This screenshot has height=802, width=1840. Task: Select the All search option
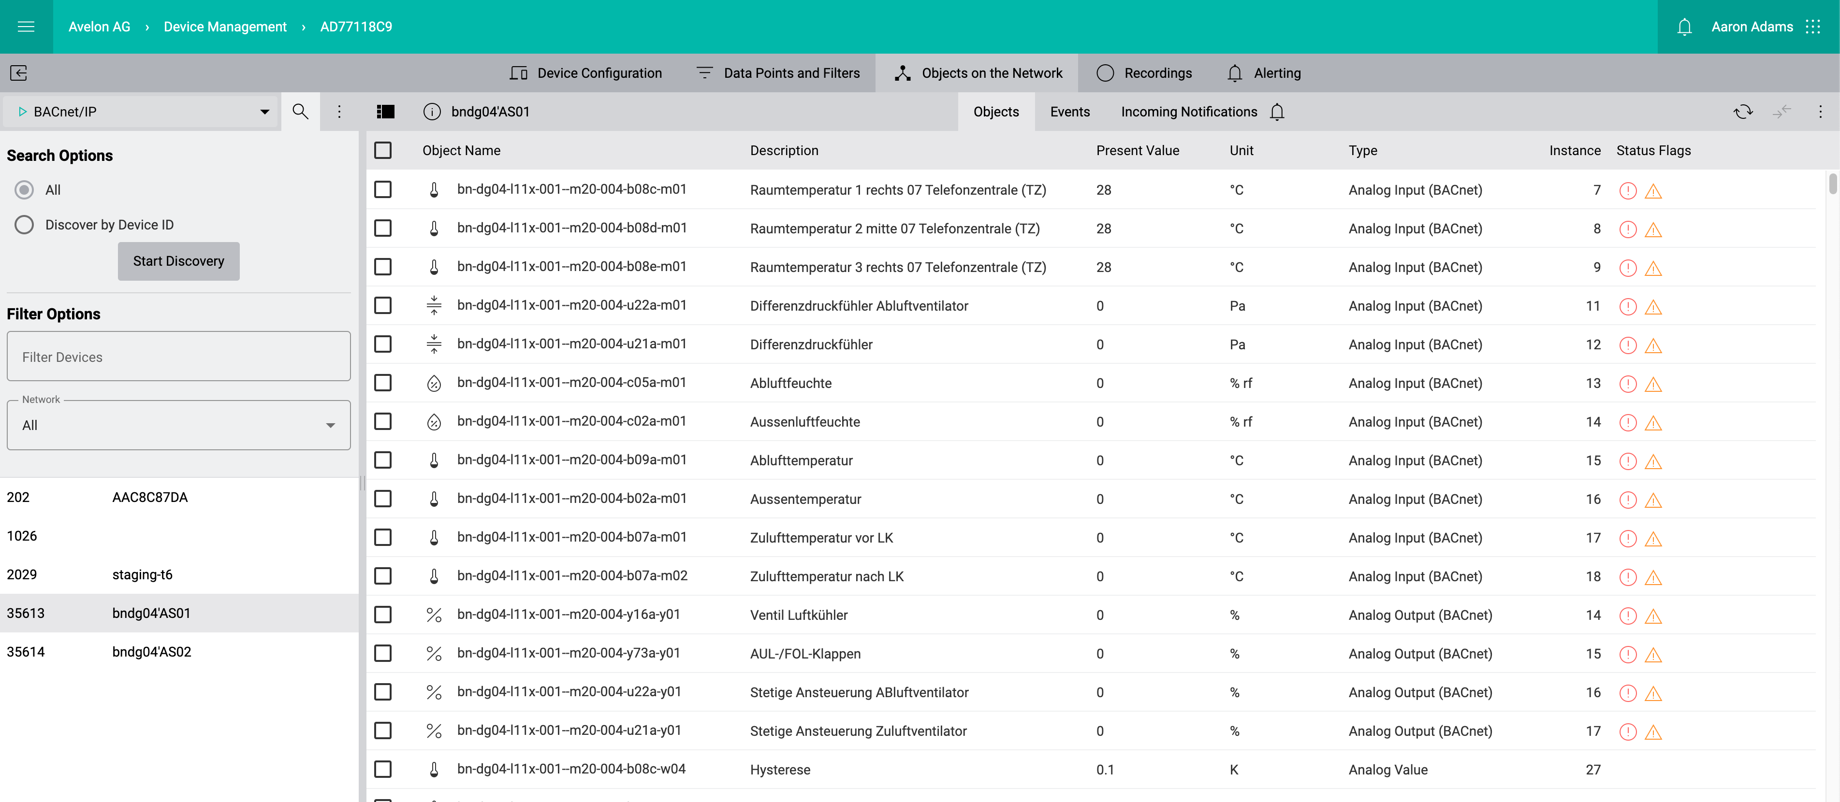click(x=24, y=190)
